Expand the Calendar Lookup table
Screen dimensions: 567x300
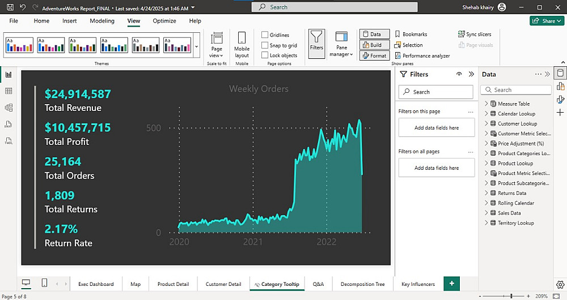point(486,114)
